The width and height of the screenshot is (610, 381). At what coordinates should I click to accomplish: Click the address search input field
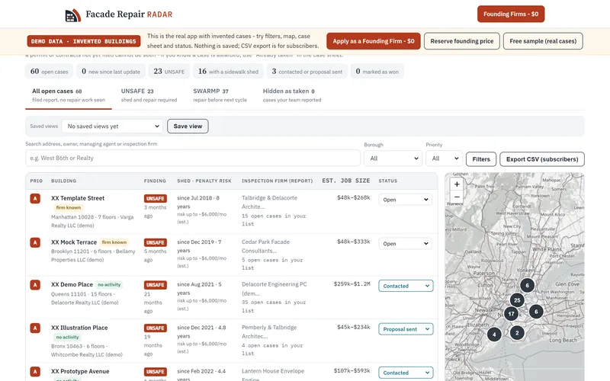point(193,158)
